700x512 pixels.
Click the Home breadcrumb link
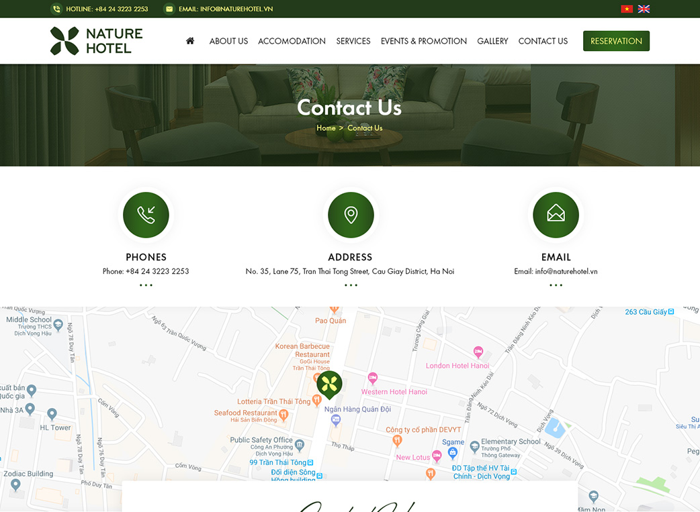pos(326,128)
